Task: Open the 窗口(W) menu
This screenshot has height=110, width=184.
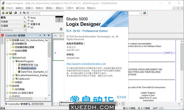Action: point(80,8)
